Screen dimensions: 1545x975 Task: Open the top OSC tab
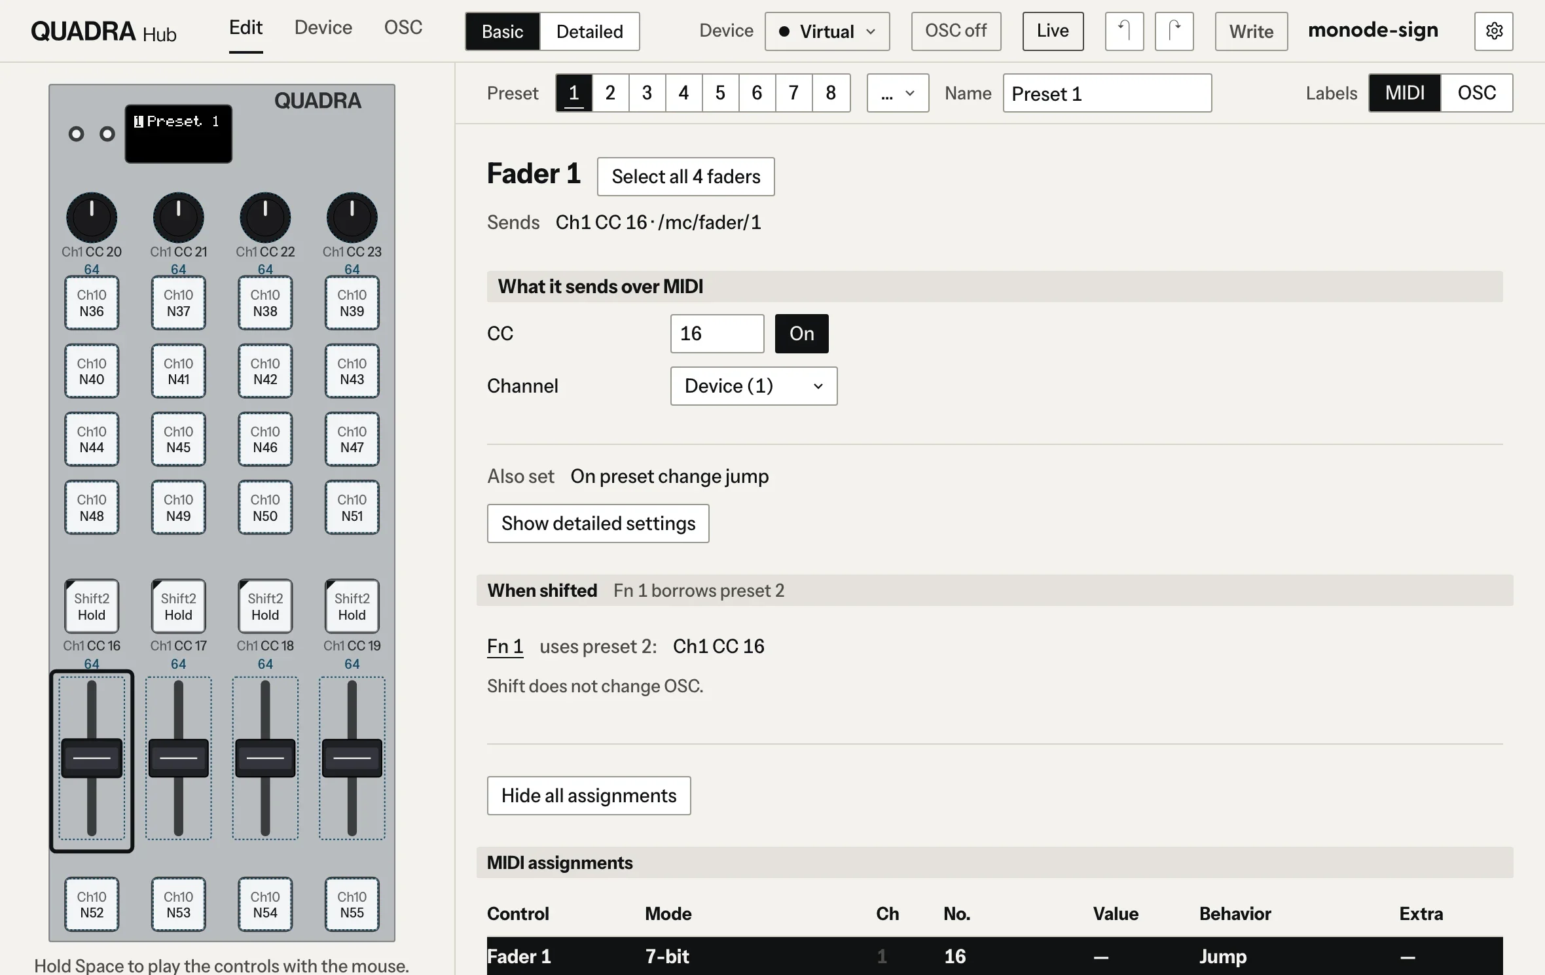pyautogui.click(x=403, y=27)
